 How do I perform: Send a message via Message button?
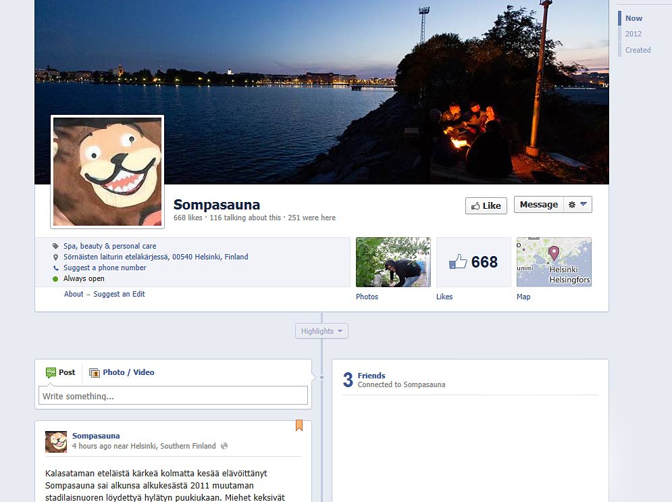click(539, 205)
